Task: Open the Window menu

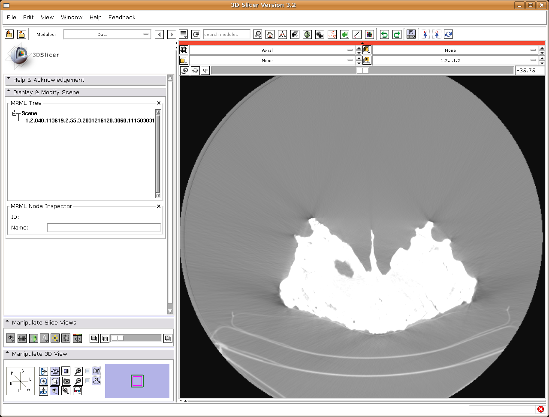Action: 72,17
